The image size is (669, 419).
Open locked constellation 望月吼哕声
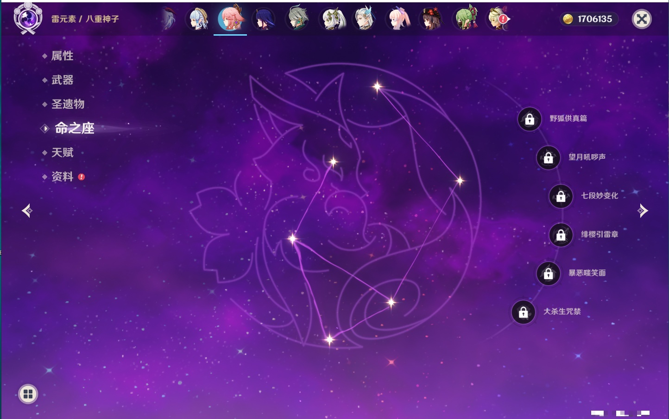tap(548, 158)
